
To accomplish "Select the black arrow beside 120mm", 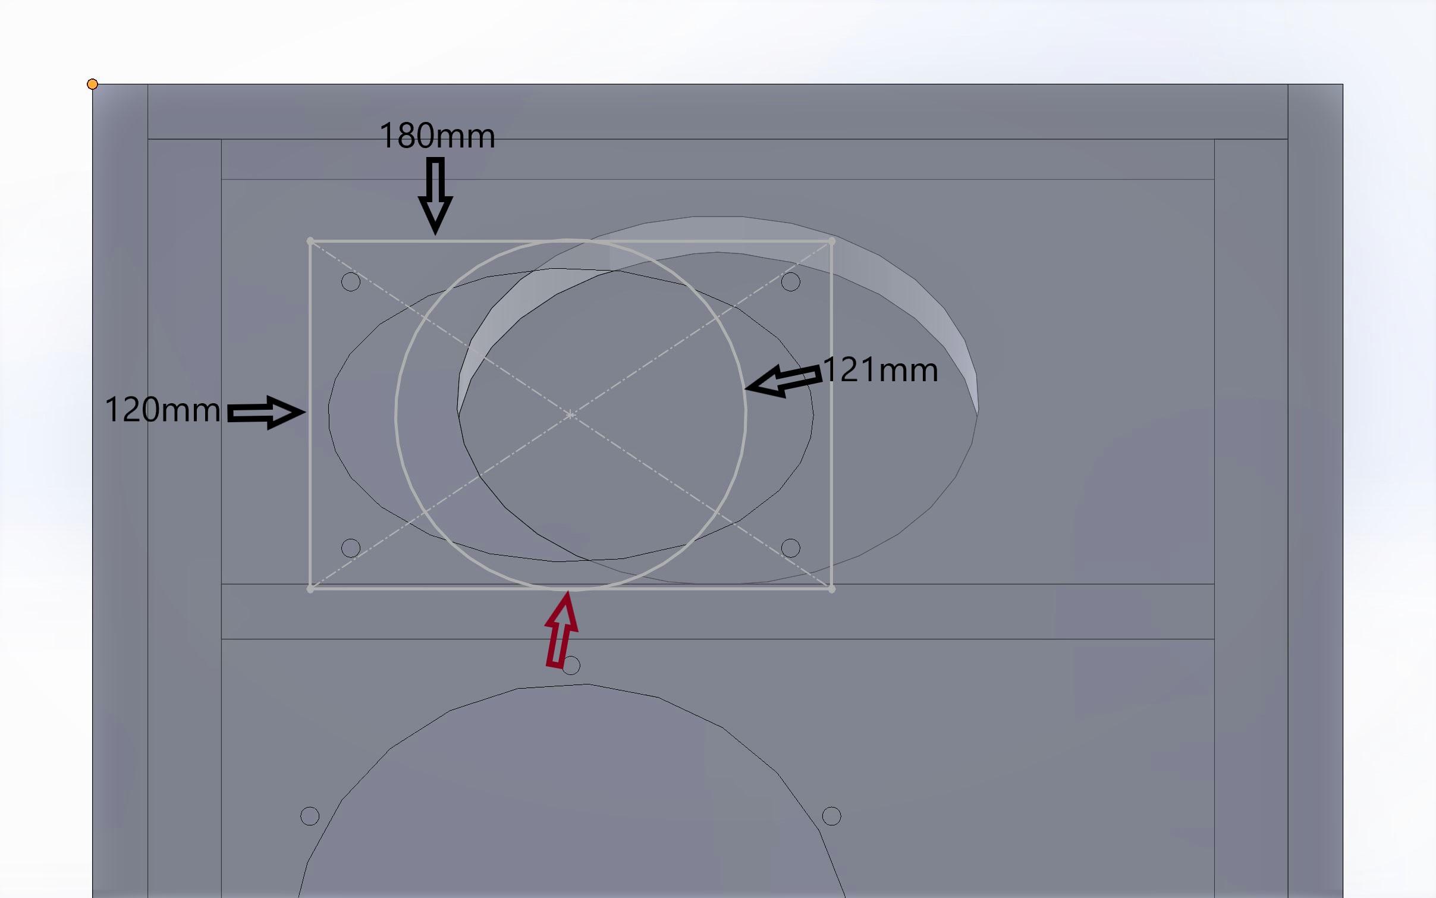I will pyautogui.click(x=266, y=412).
